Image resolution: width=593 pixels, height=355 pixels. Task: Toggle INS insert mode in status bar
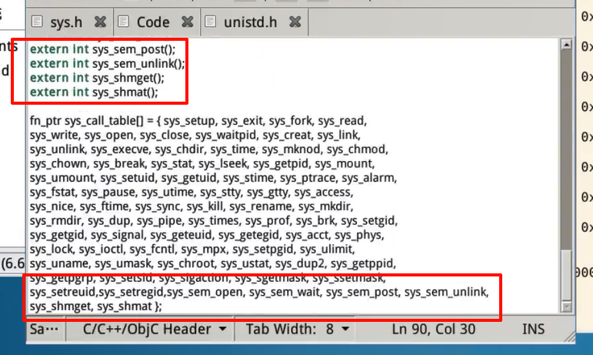[x=533, y=330]
